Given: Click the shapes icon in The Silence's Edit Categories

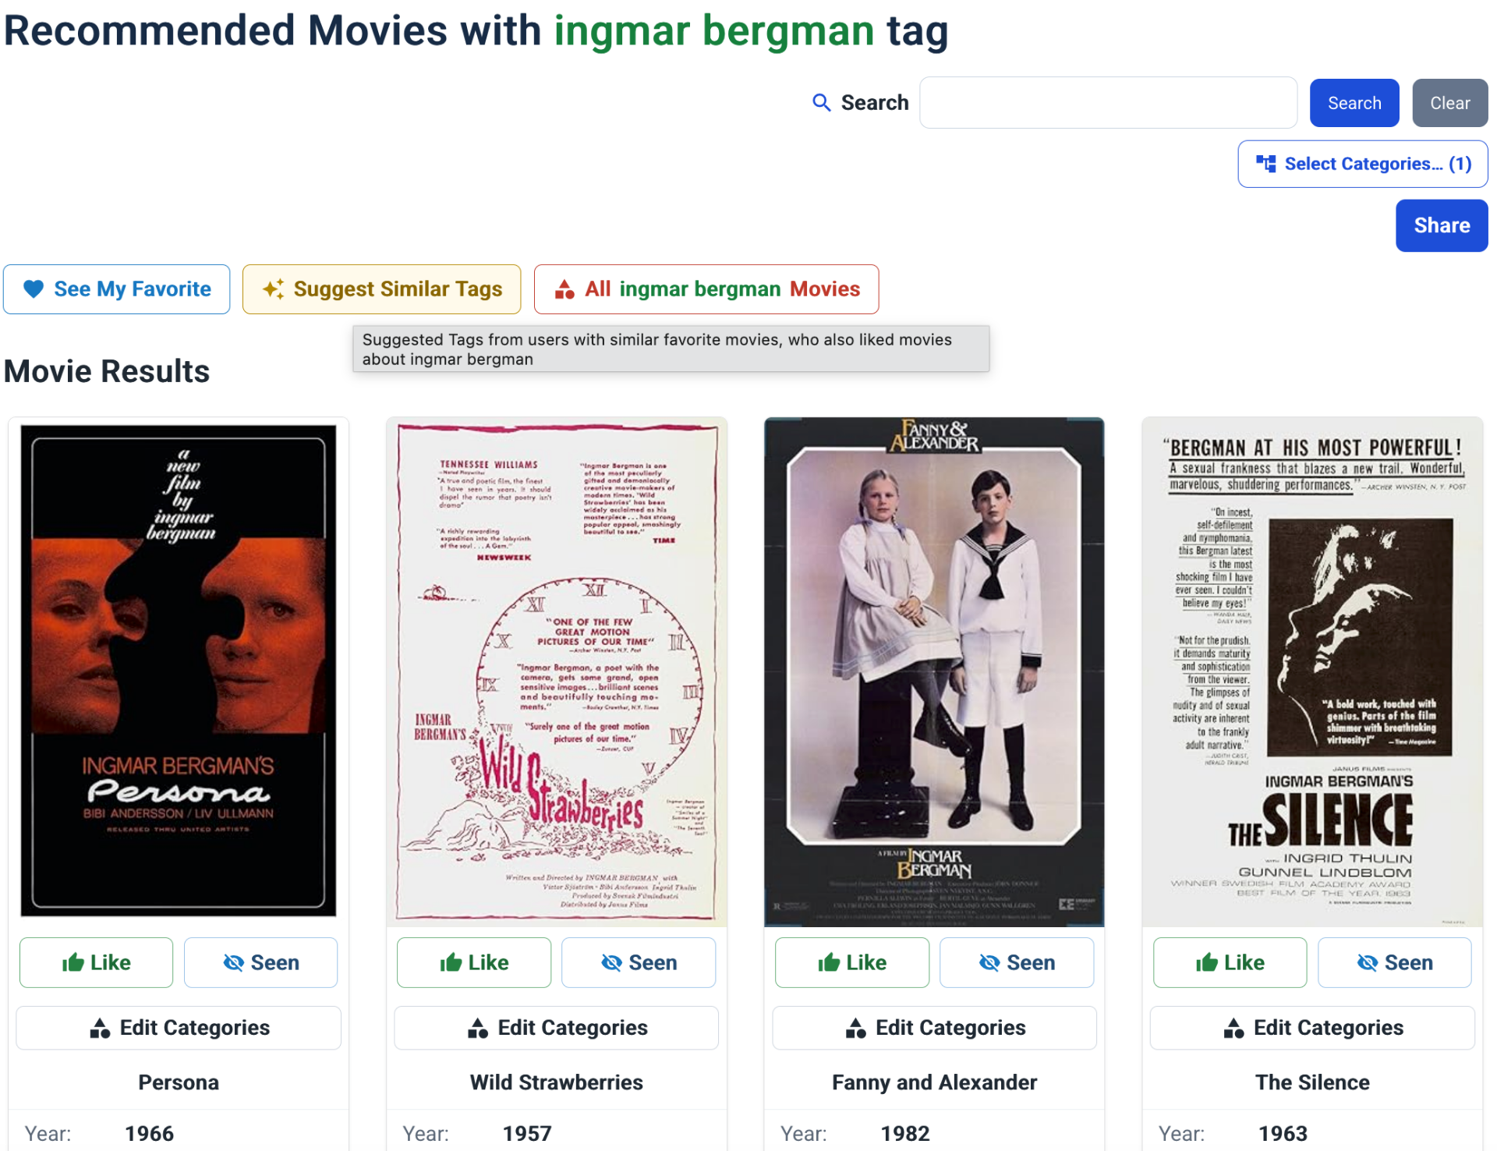Looking at the screenshot, I should coord(1233,1028).
